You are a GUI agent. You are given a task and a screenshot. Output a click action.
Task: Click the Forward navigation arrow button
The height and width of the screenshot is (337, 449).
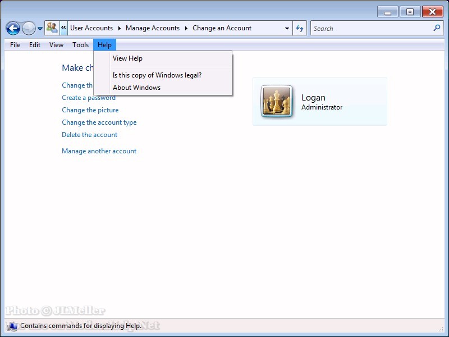pos(29,28)
